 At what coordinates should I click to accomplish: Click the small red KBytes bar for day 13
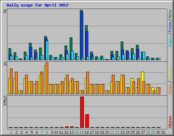pyautogui.click(x=72, y=127)
